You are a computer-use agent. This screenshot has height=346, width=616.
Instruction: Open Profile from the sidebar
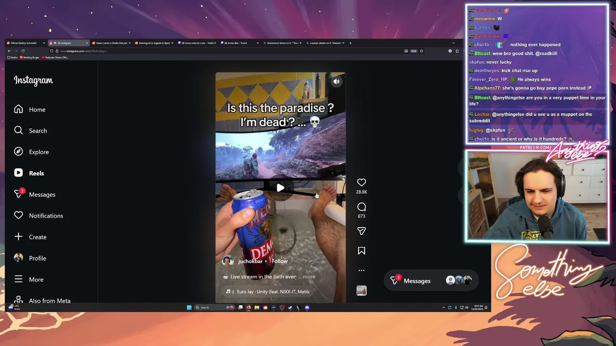point(30,258)
